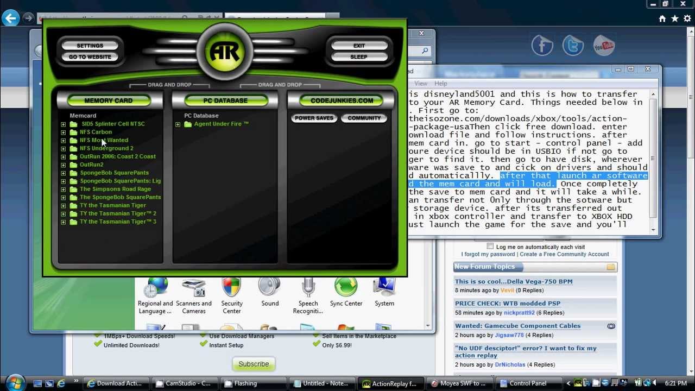Expand the OutRun2 entry

pyautogui.click(x=64, y=165)
